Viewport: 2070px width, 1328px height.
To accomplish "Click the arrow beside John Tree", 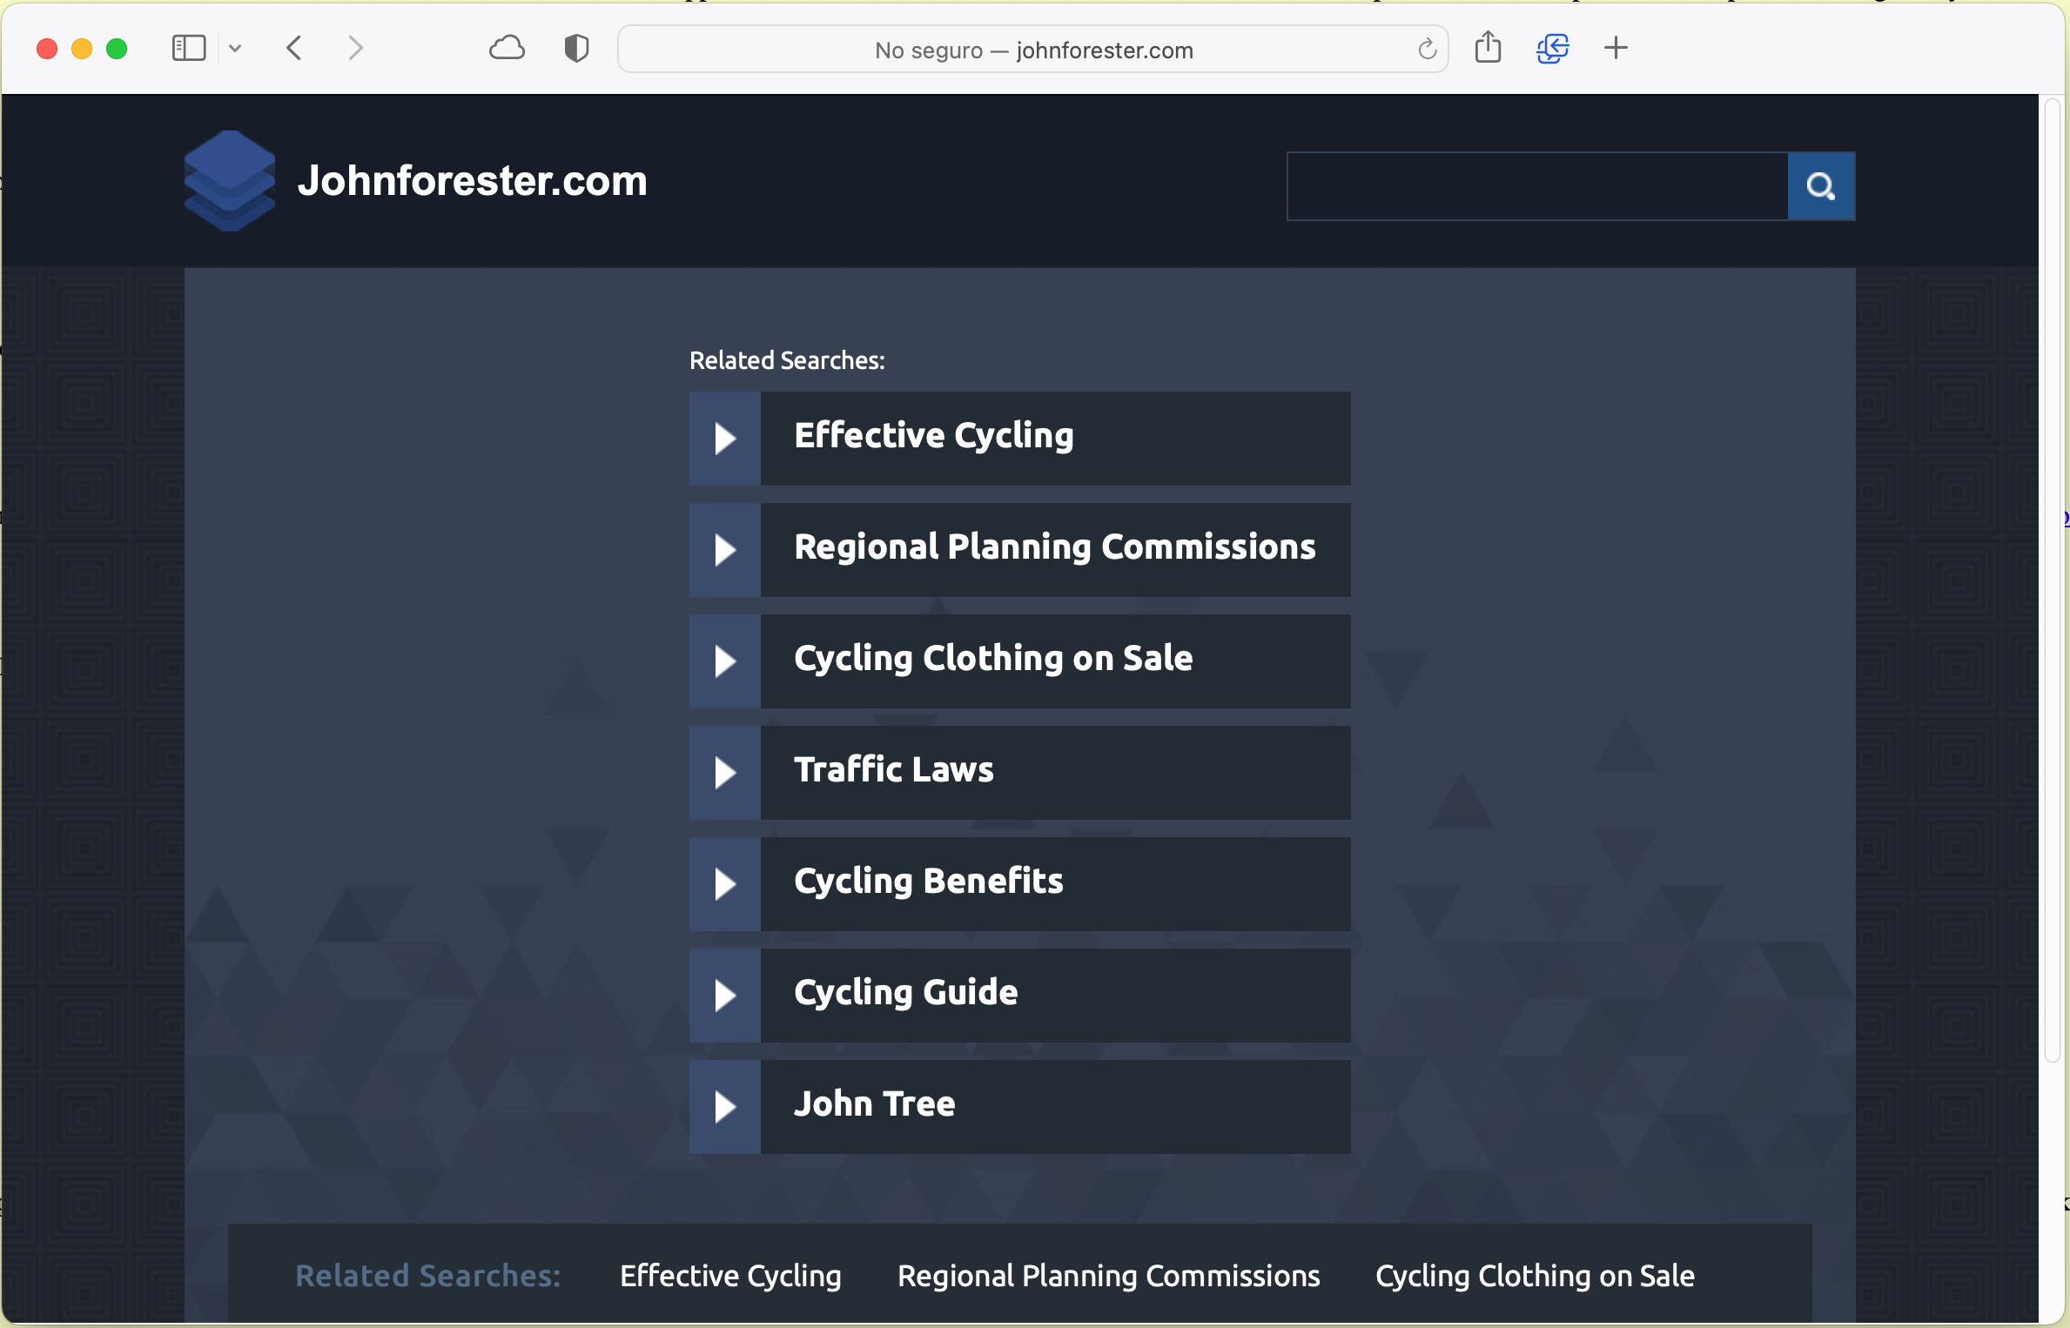I will pyautogui.click(x=725, y=1107).
